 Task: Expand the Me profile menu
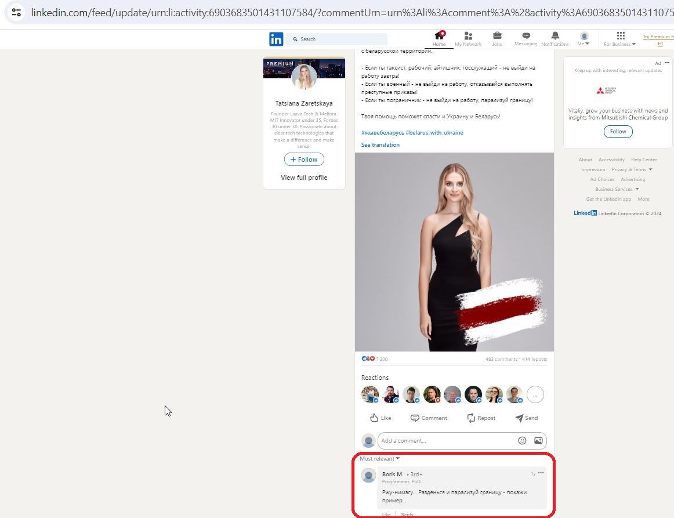coord(584,39)
